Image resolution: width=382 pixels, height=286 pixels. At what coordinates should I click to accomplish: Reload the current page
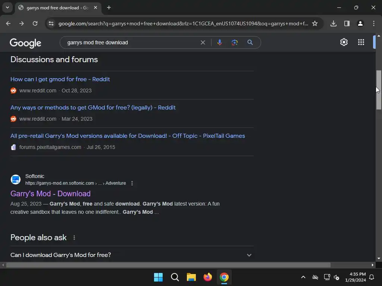click(35, 23)
